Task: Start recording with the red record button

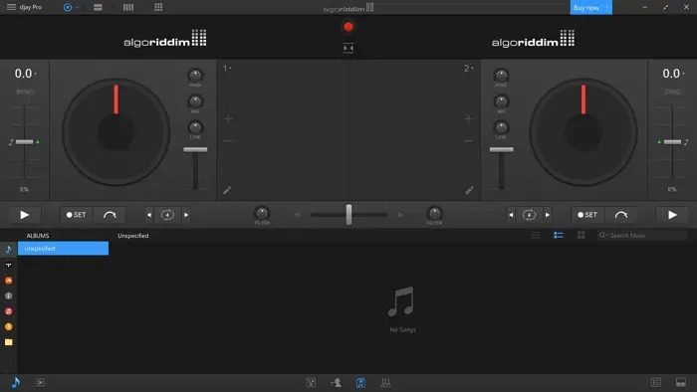Action: tap(348, 27)
